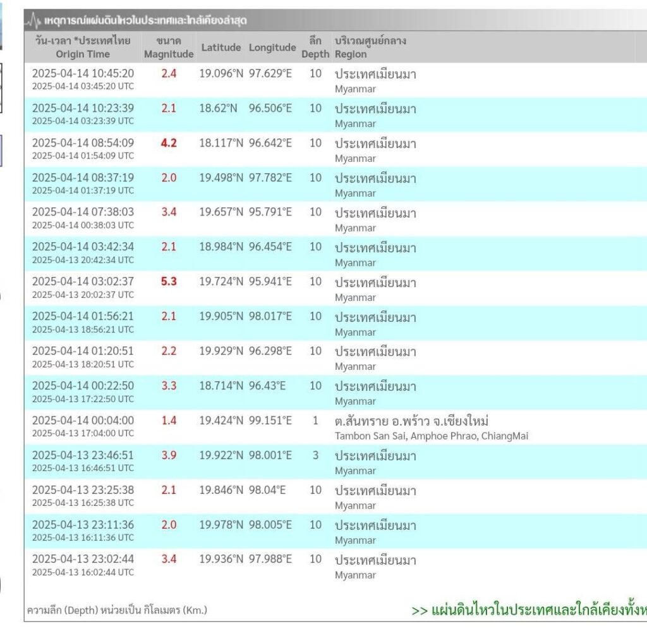This screenshot has height=633, width=647.
Task: Select the Magnitude column header
Action: tap(169, 47)
